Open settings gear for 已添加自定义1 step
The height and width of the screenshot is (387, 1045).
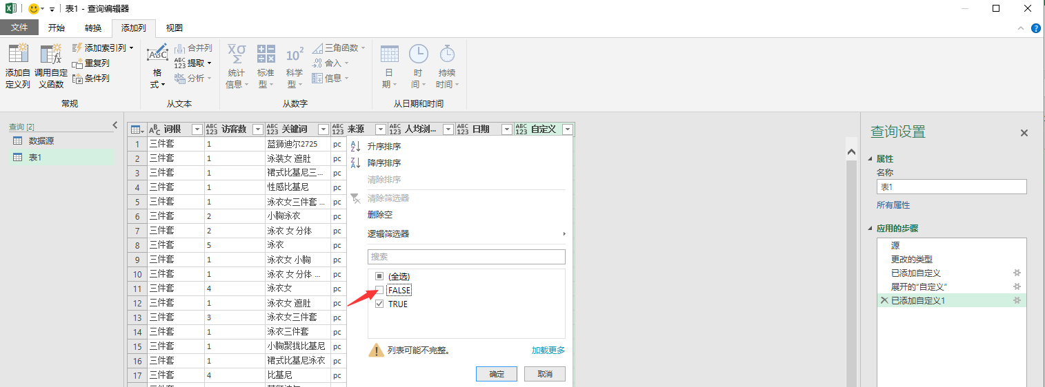point(1017,300)
